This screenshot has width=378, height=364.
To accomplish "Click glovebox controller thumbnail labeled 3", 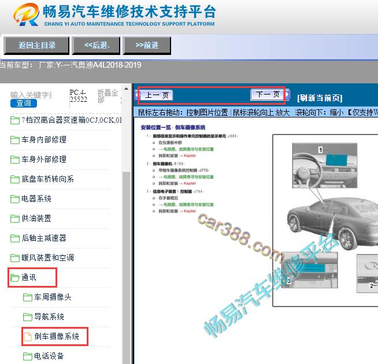I will tap(309, 270).
